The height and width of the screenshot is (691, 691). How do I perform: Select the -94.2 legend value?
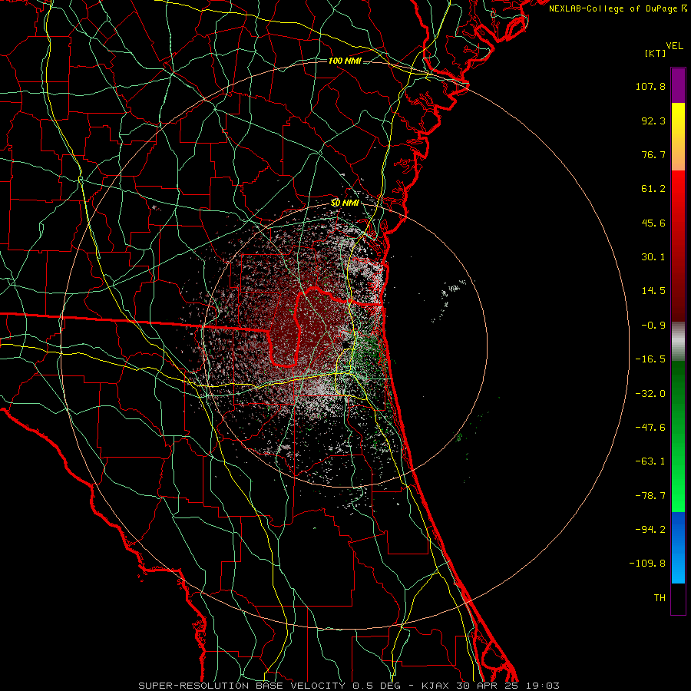tap(650, 530)
